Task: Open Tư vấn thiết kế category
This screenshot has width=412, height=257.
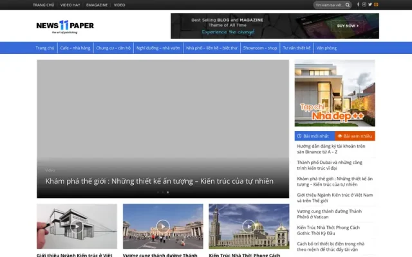Action: tap(297, 48)
